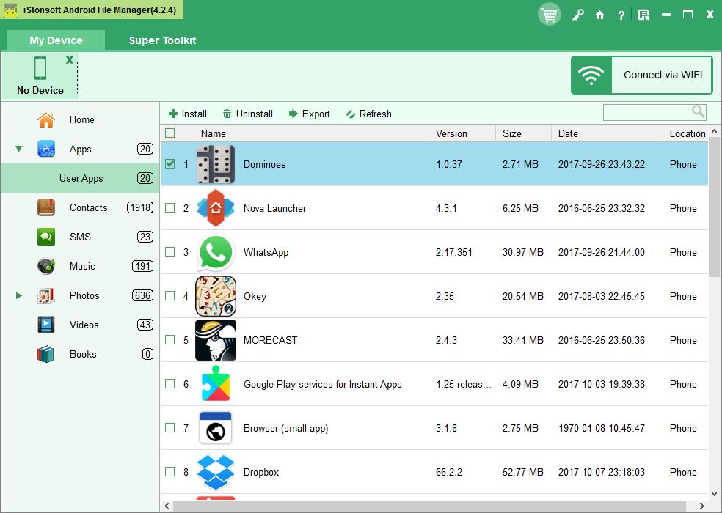Click the feedback log icon in the header
The width and height of the screenshot is (722, 513).
click(x=644, y=14)
